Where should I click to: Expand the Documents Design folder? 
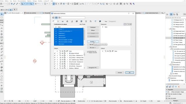(x=169, y=76)
